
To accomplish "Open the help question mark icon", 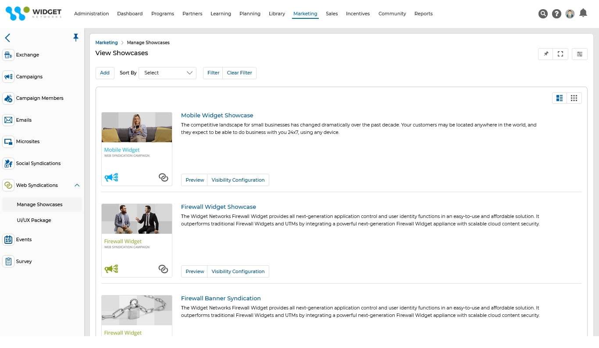I will coord(556,14).
